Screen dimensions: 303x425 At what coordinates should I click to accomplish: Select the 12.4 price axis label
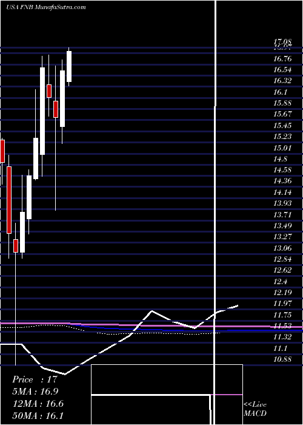tap(280, 282)
